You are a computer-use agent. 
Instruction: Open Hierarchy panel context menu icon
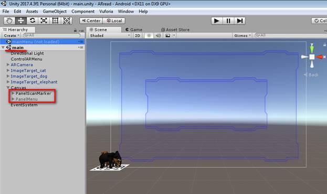[81, 31]
